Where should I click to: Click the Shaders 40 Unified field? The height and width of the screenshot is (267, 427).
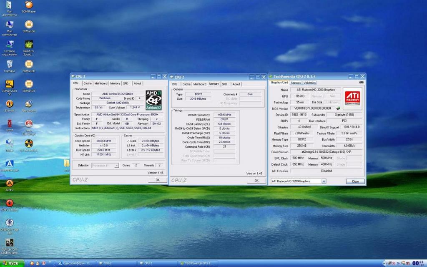pyautogui.click(x=304, y=127)
